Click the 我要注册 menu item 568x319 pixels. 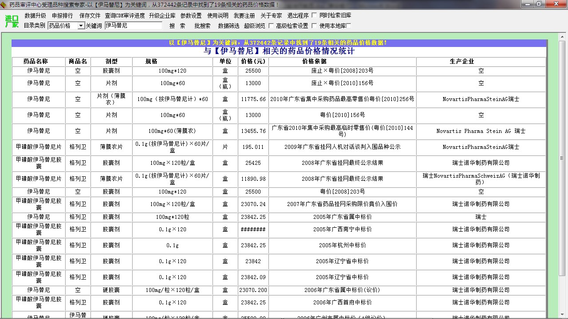[x=245, y=16]
